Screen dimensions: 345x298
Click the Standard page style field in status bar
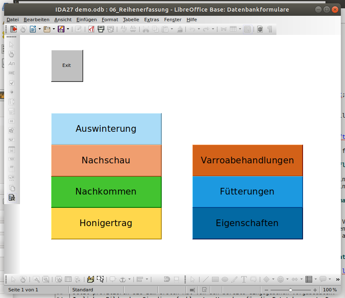(96, 290)
